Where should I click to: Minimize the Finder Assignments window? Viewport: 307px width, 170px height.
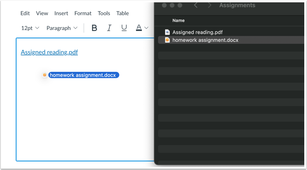[x=172, y=5]
